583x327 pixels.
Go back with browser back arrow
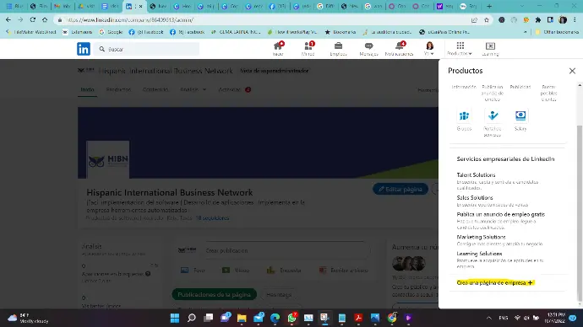pyautogui.click(x=8, y=19)
